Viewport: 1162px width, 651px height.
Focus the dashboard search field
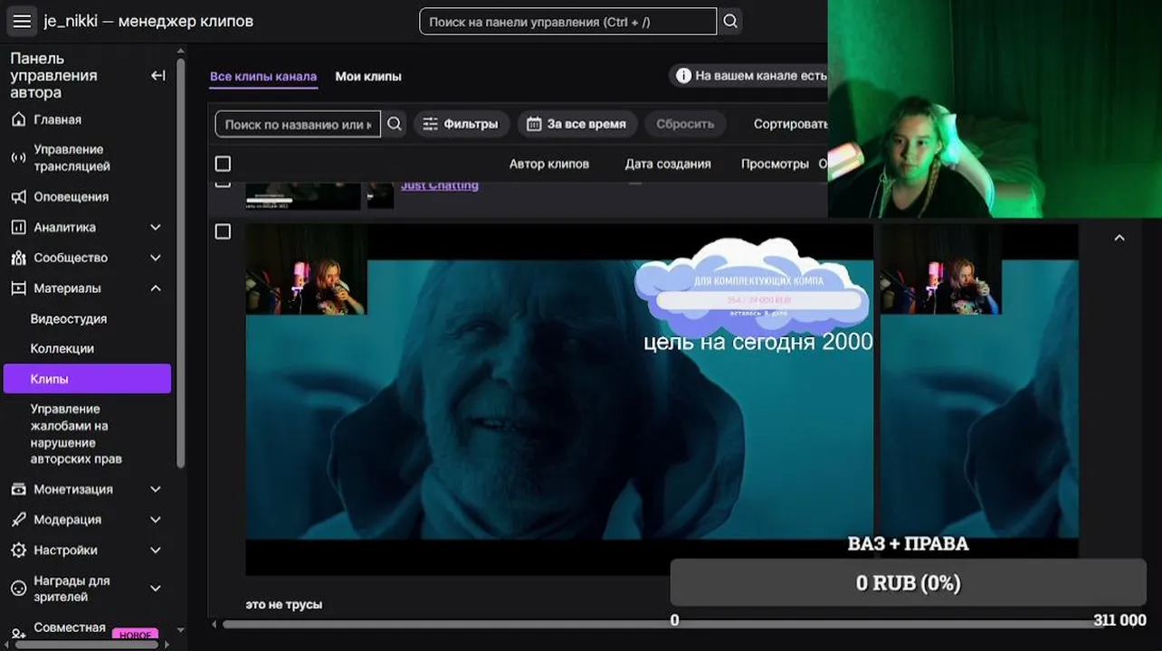pyautogui.click(x=568, y=21)
